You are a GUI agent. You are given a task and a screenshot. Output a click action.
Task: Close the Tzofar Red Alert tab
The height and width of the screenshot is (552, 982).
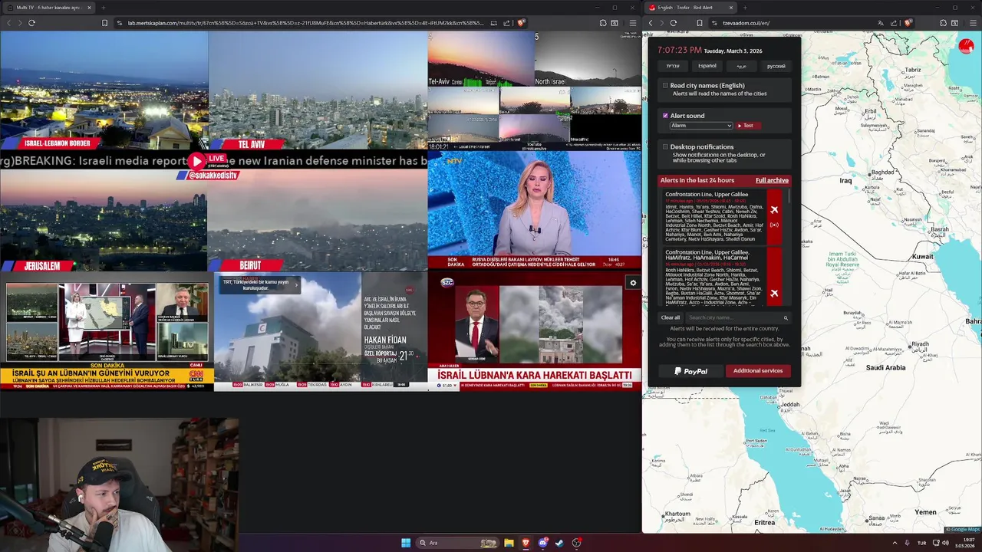point(730,8)
